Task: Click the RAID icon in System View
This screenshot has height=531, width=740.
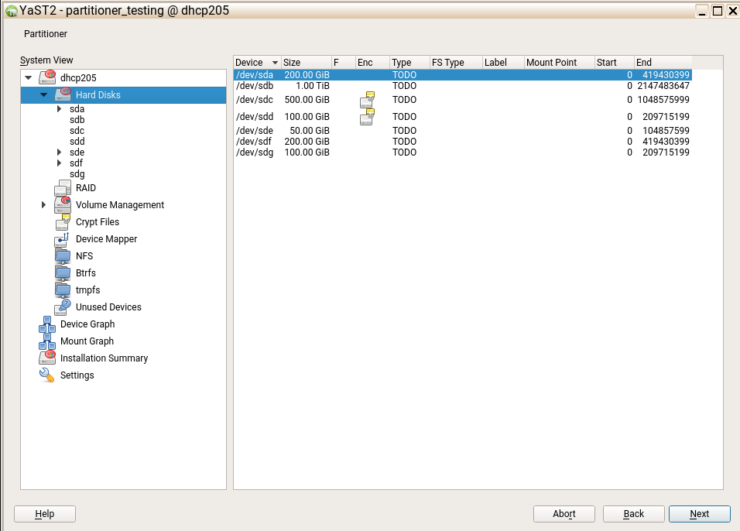Action: pos(63,188)
